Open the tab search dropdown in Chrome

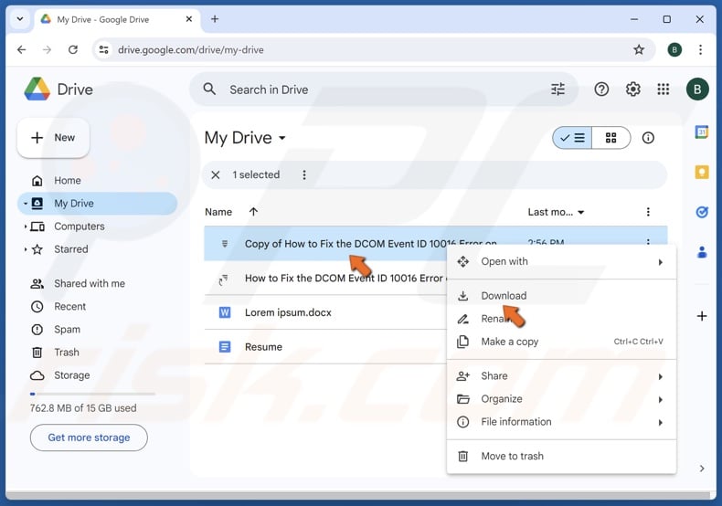(x=20, y=19)
